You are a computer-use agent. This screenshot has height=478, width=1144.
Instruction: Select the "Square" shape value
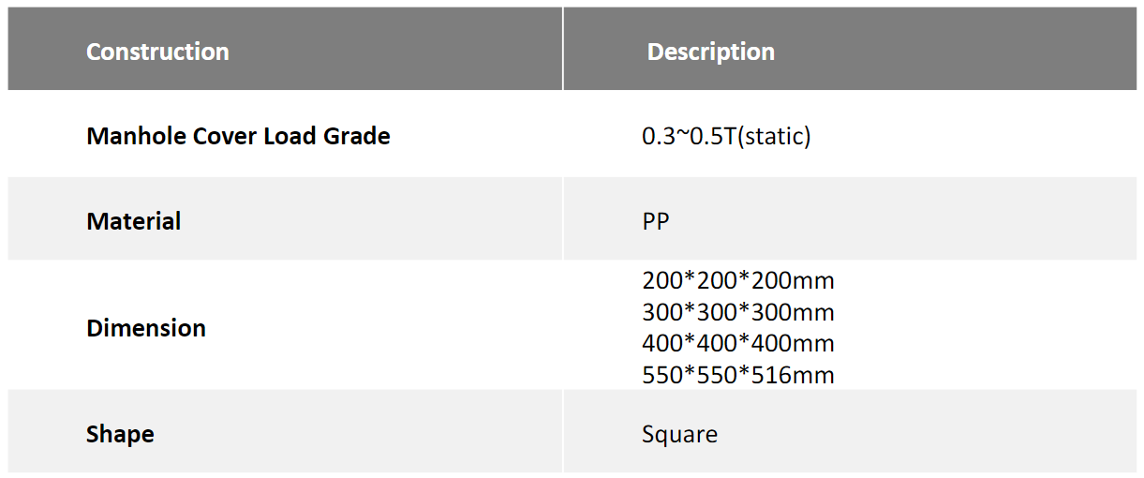[x=679, y=434]
